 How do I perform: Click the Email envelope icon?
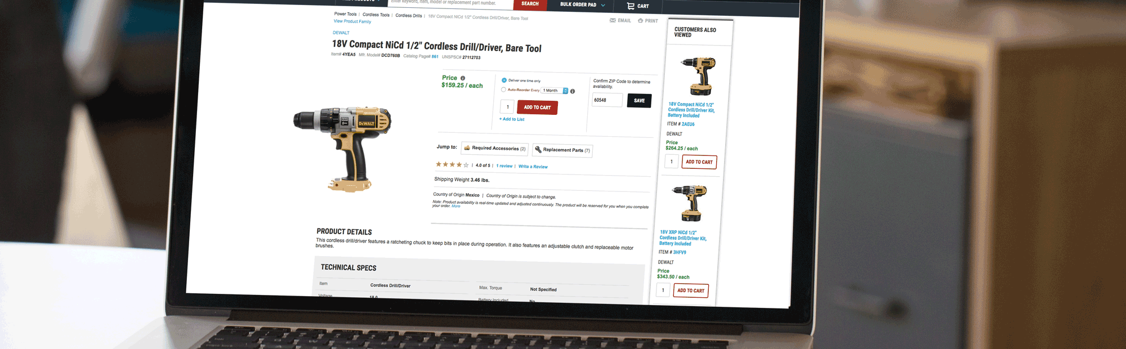point(613,20)
